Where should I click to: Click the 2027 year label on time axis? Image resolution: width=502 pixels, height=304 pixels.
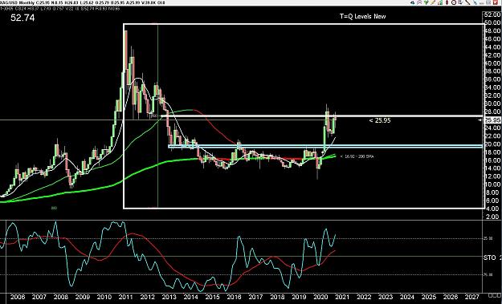click(x=472, y=297)
